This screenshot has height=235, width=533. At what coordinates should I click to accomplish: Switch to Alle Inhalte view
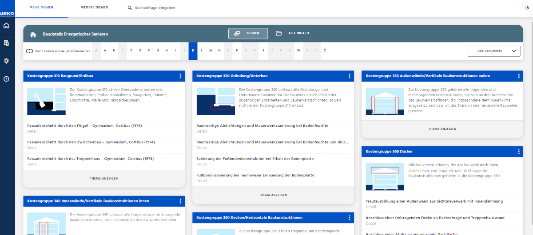click(x=293, y=34)
